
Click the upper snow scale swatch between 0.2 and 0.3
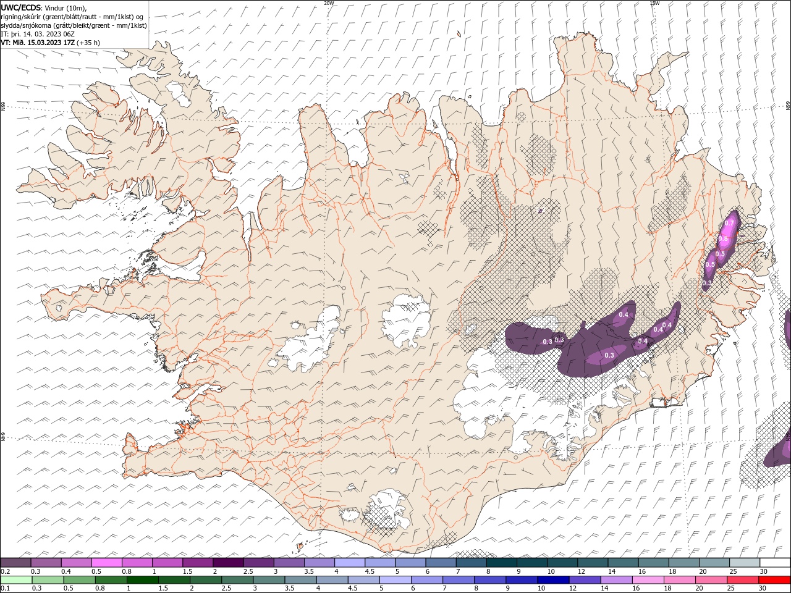point(16,563)
